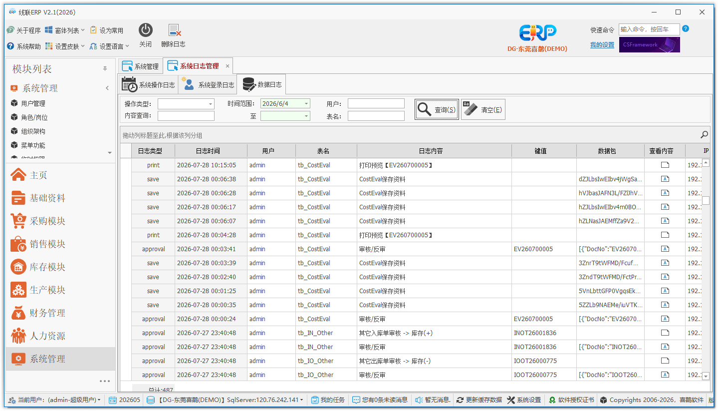Click the 查询(S) search button
The width and height of the screenshot is (718, 411).
pos(437,110)
